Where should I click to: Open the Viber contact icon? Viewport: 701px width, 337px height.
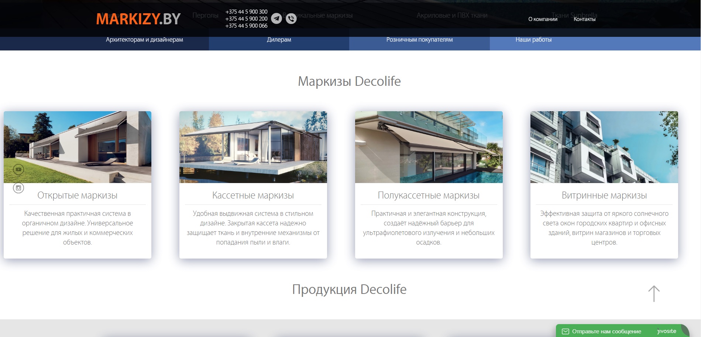click(291, 18)
